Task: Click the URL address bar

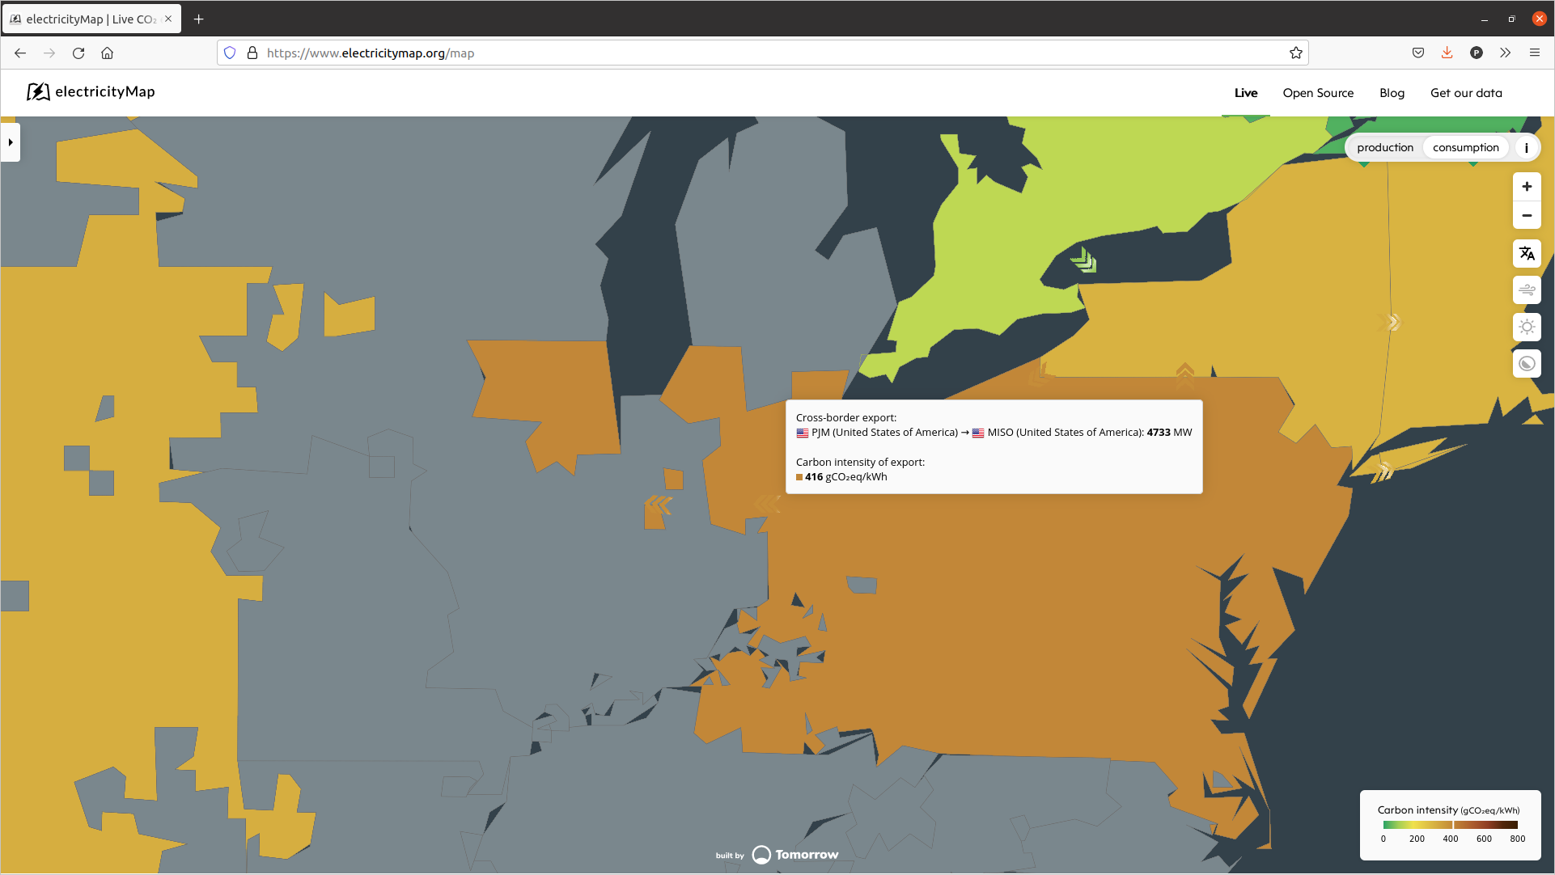Action: tap(761, 53)
